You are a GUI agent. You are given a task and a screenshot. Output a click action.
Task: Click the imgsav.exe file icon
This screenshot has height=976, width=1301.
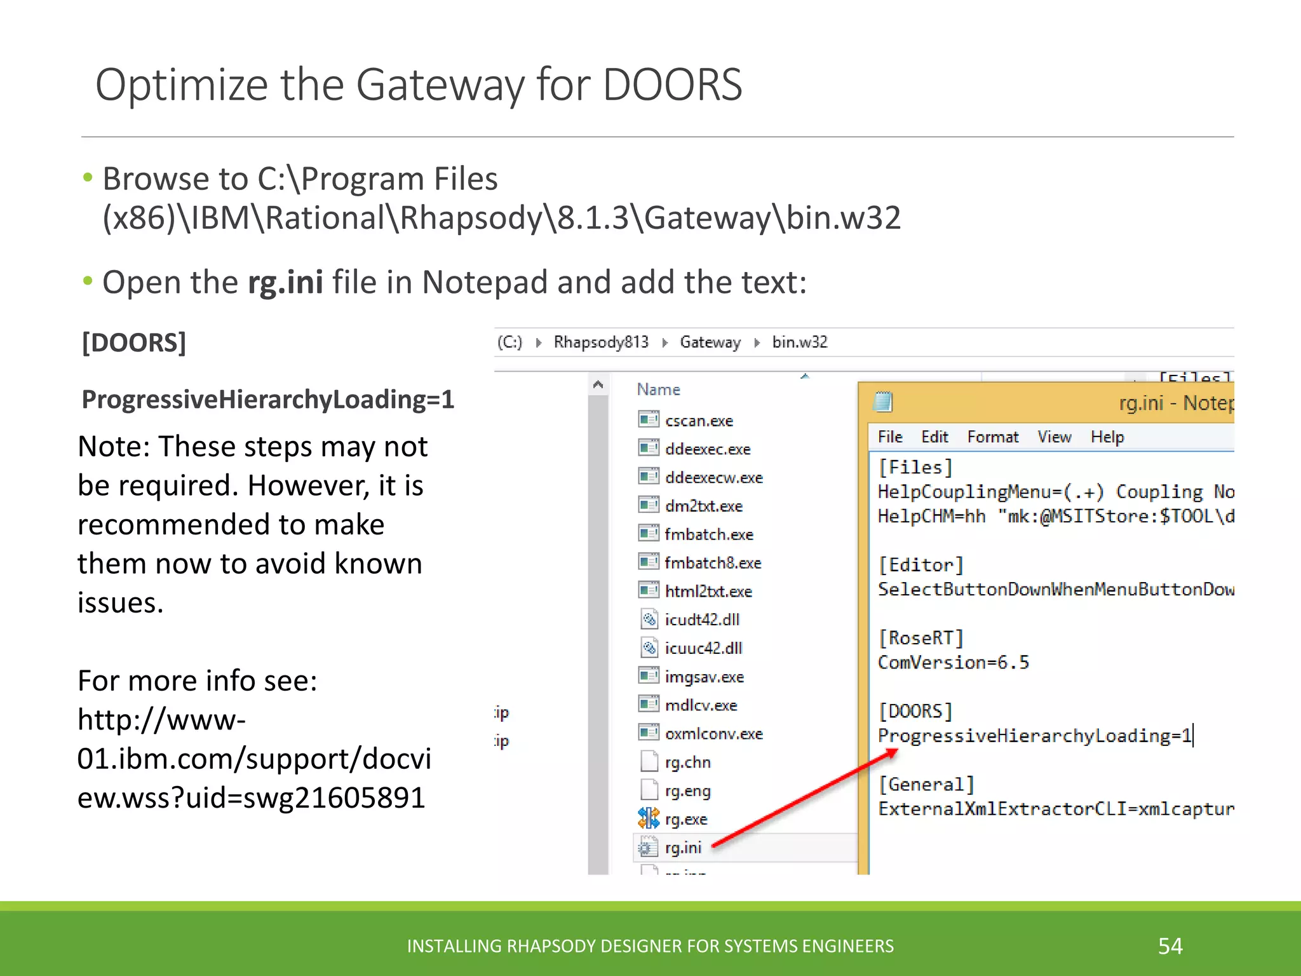tap(649, 675)
